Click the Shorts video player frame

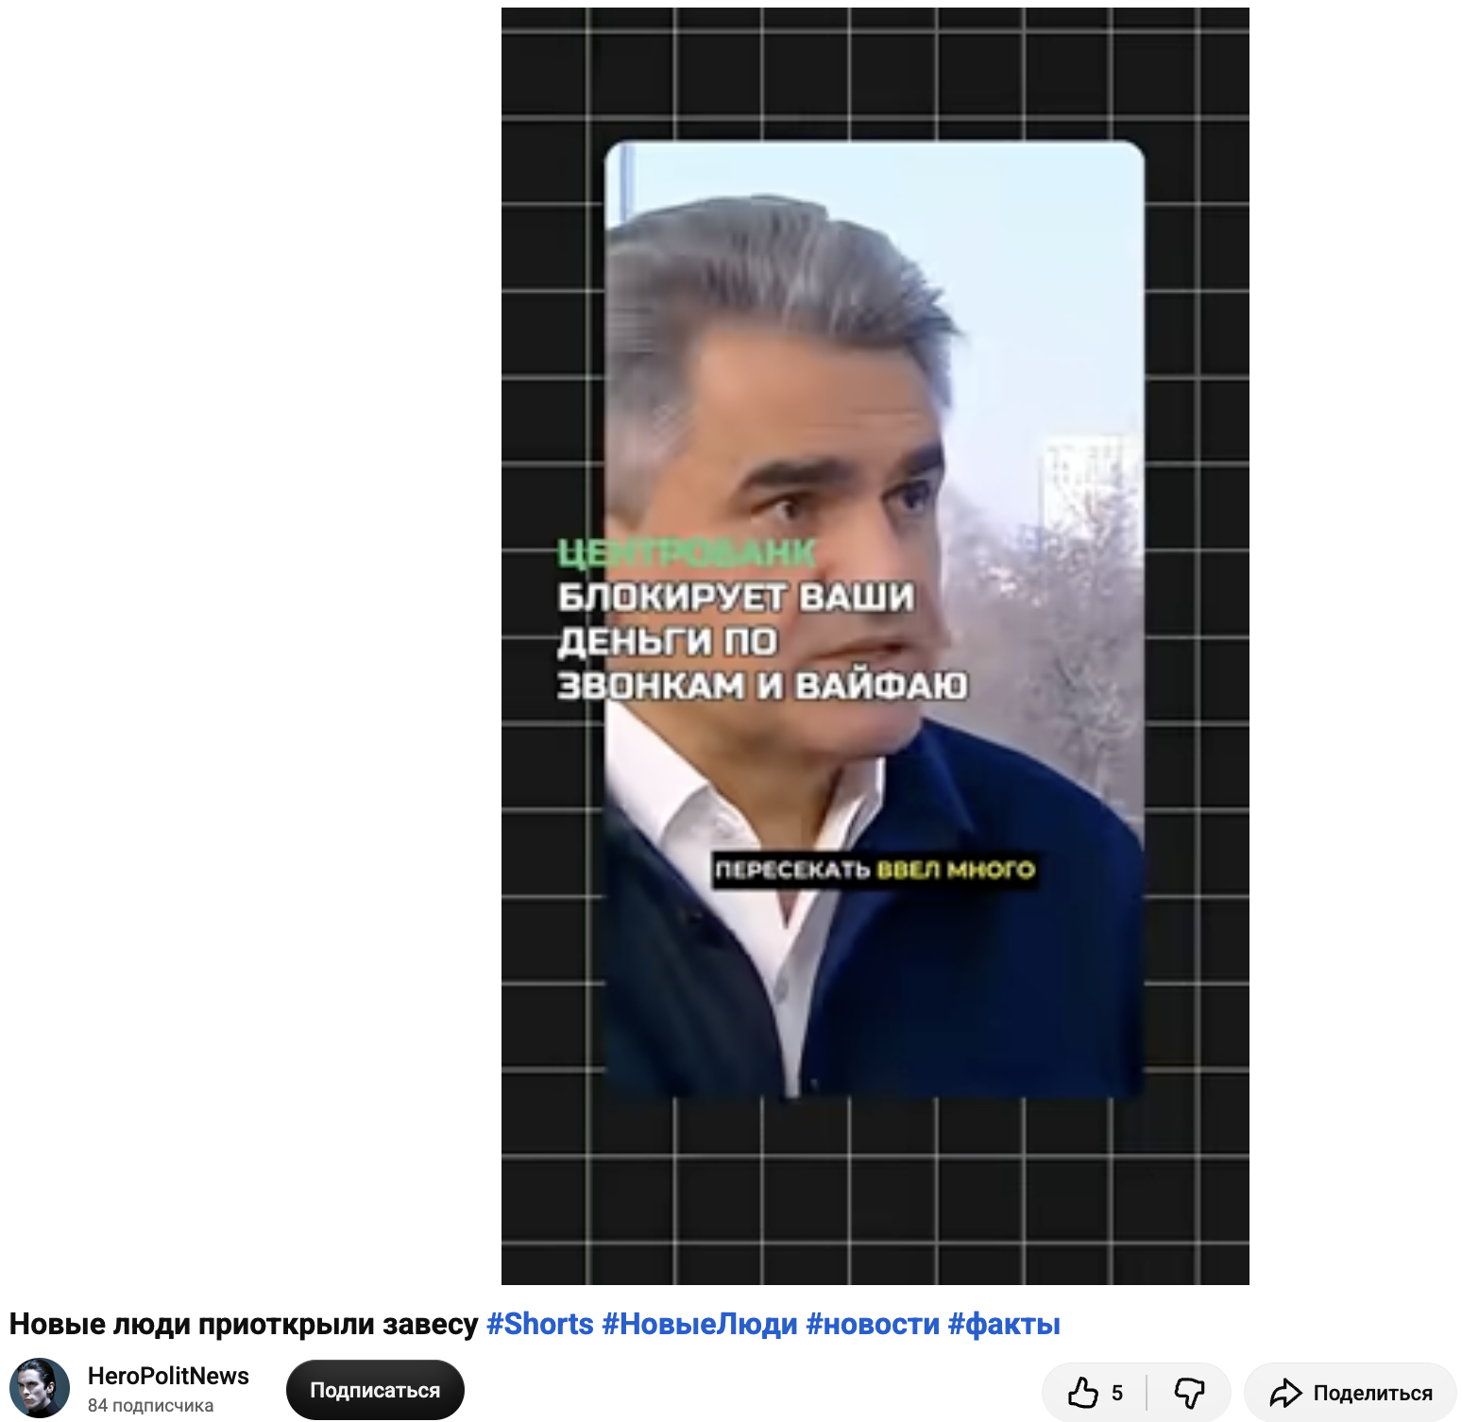(875, 646)
